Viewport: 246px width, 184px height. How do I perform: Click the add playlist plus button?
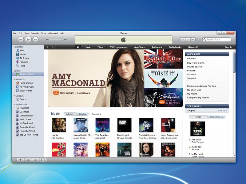pyautogui.click(x=21, y=160)
